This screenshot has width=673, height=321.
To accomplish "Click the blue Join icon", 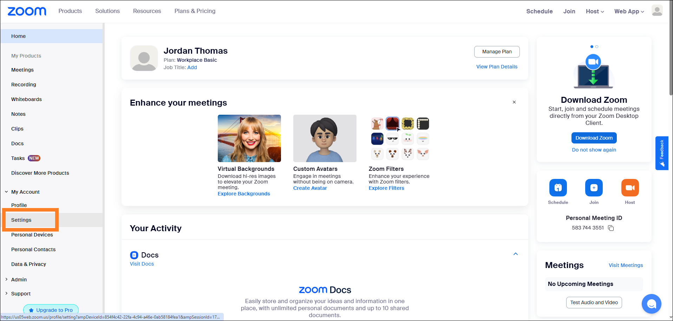I will tap(594, 188).
